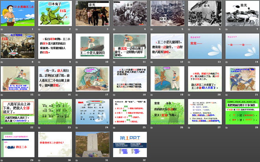Select slide 18 paragraph 4 text slide

130,79
